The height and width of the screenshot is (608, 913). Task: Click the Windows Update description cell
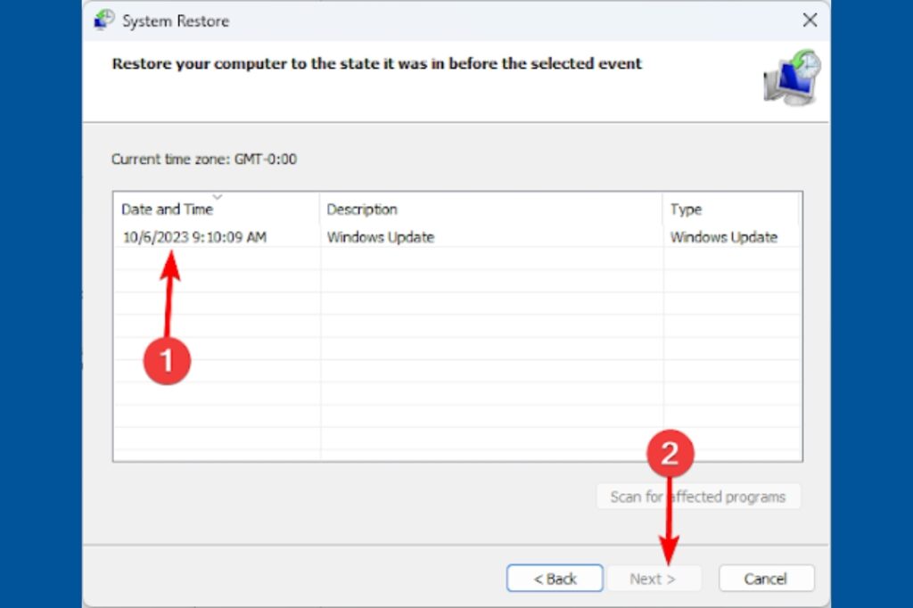(x=380, y=237)
